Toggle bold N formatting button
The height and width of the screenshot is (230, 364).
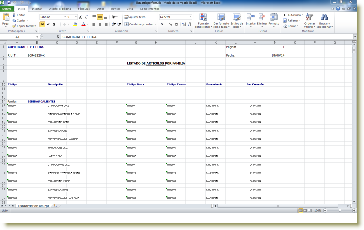pyautogui.click(x=42, y=24)
